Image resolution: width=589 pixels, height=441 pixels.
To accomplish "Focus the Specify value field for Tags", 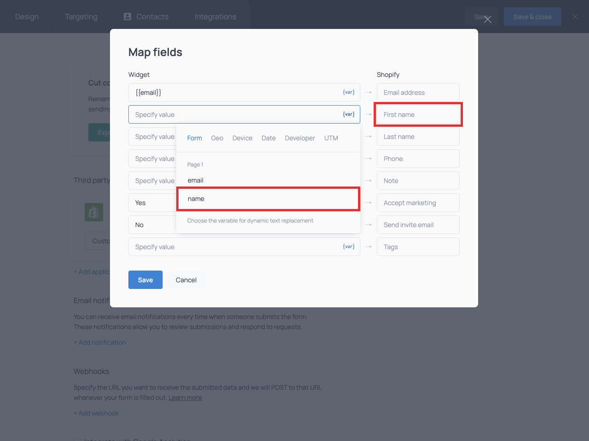I will coord(235,247).
